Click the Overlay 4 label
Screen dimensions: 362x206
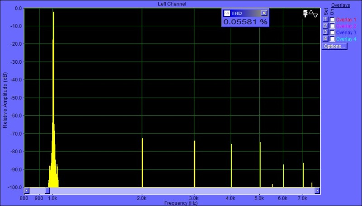[x=346, y=39]
